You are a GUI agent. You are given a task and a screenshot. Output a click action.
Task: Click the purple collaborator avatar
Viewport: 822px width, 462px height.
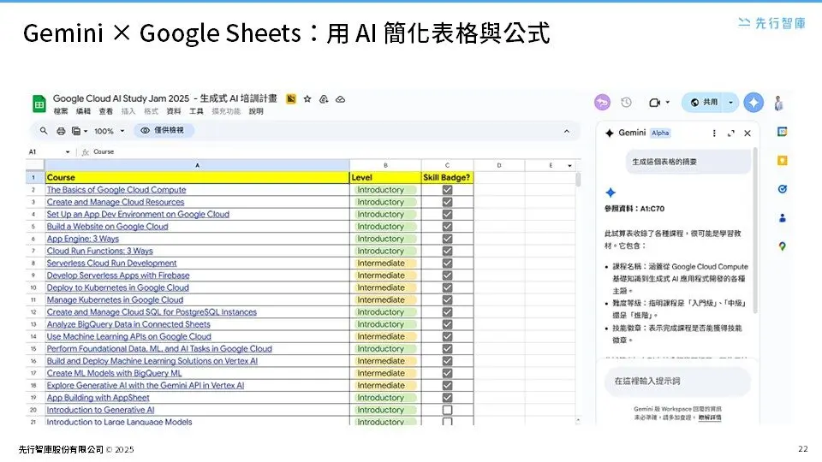pyautogui.click(x=602, y=102)
